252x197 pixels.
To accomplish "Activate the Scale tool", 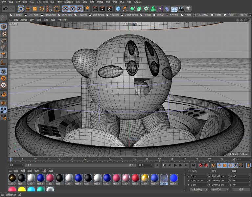I will coord(35,9).
